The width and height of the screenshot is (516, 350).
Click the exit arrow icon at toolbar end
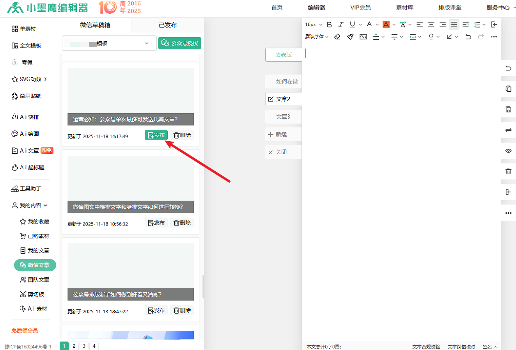(494, 25)
